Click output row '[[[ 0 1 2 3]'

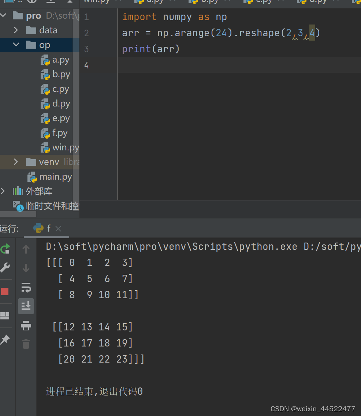tap(89, 263)
